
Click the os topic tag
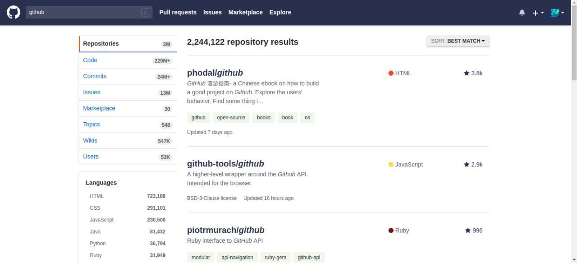tap(307, 118)
